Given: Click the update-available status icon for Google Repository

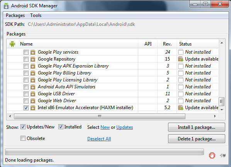Looking at the screenshot, I should click(181, 59).
